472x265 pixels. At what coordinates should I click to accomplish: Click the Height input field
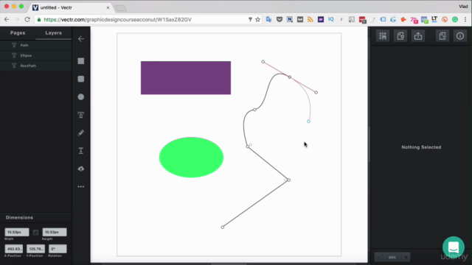(x=55, y=232)
